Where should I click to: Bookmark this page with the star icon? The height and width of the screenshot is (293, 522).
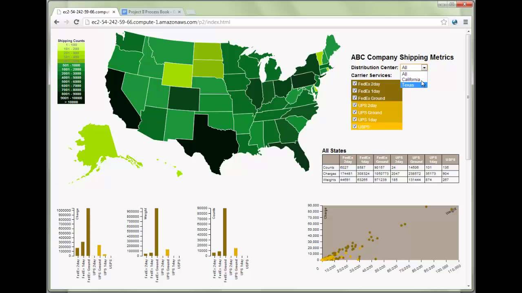444,22
